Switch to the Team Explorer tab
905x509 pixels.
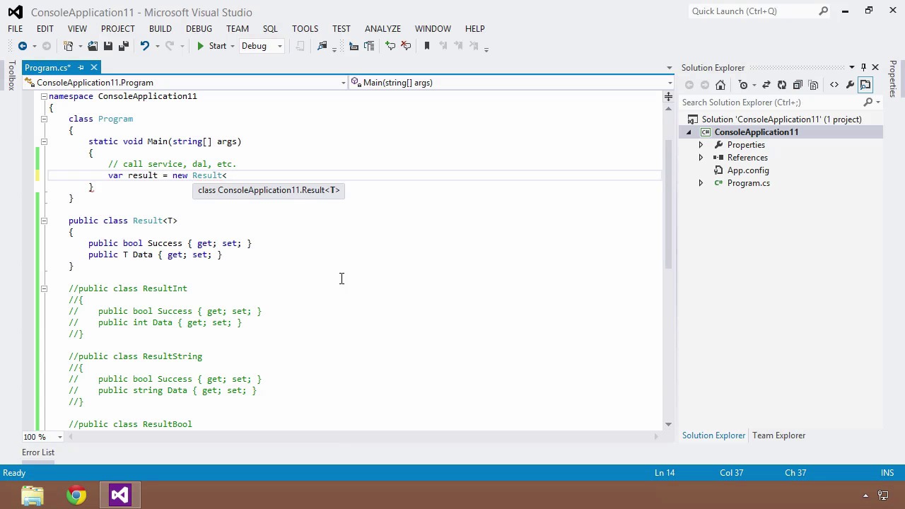[x=778, y=435]
